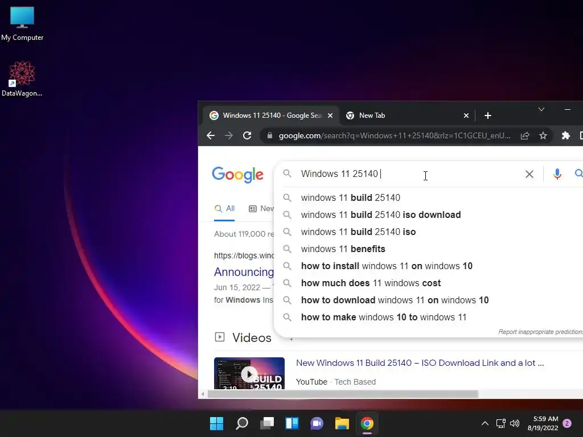Select suggestion windows 11 benefits
Viewport: 583px width, 437px height.
pos(343,249)
